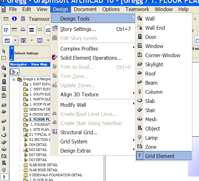Select Skylight from submenu

pos(164,64)
